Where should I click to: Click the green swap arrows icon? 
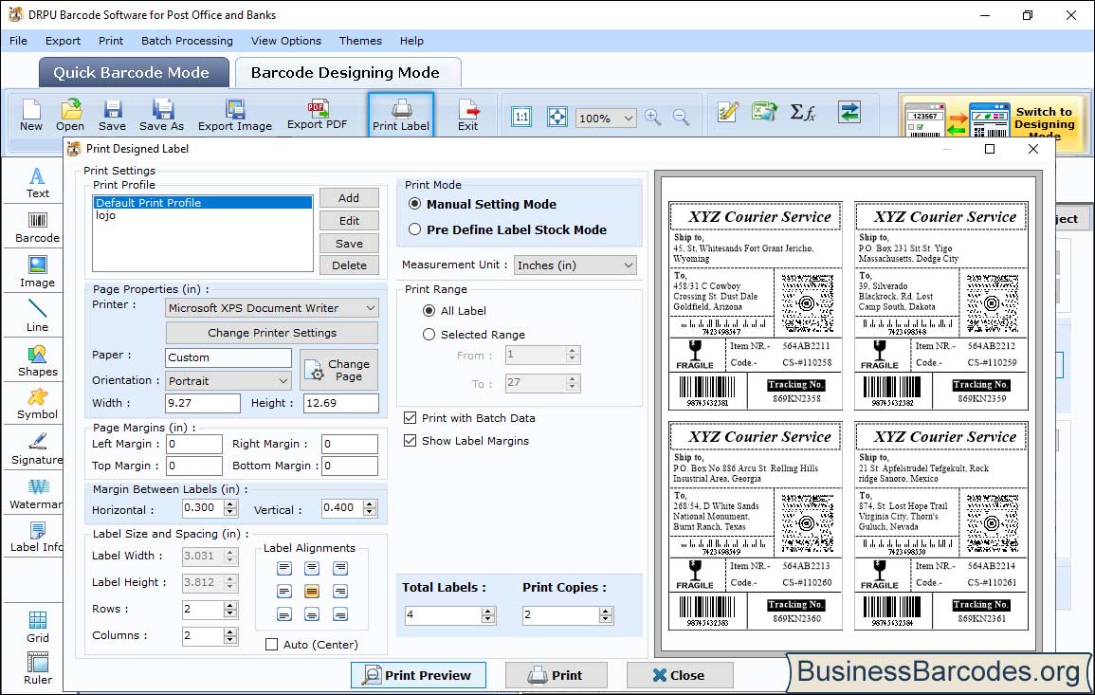849,112
